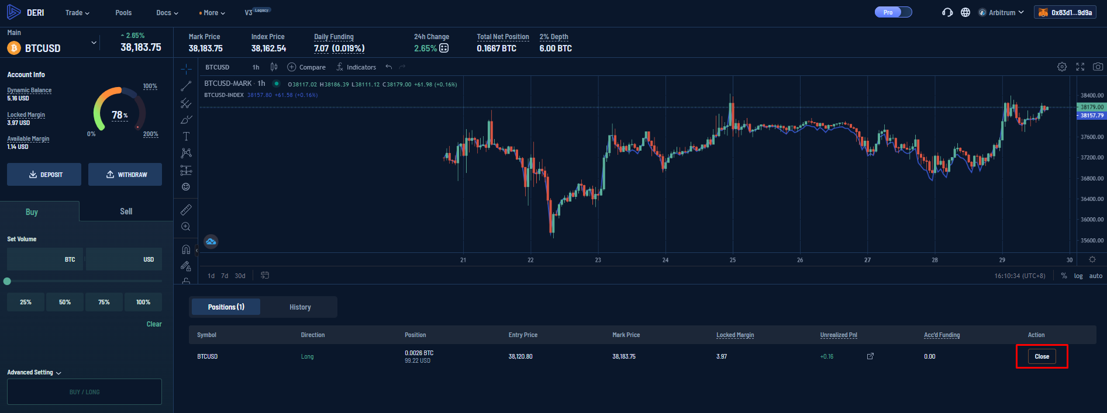Toggle auto scale on chart

(x=1095, y=276)
